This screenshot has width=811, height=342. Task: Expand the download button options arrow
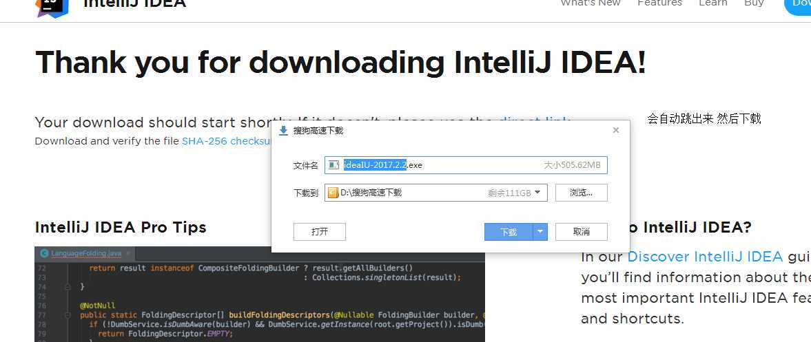coord(540,232)
